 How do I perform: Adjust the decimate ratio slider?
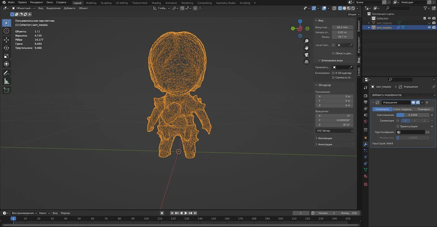coord(413,115)
